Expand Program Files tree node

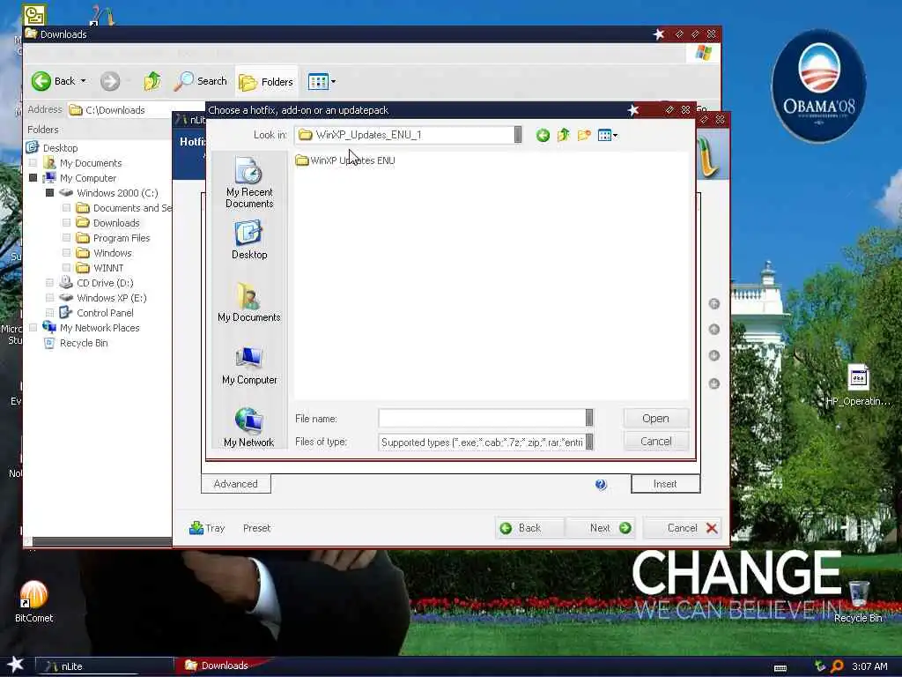(66, 238)
